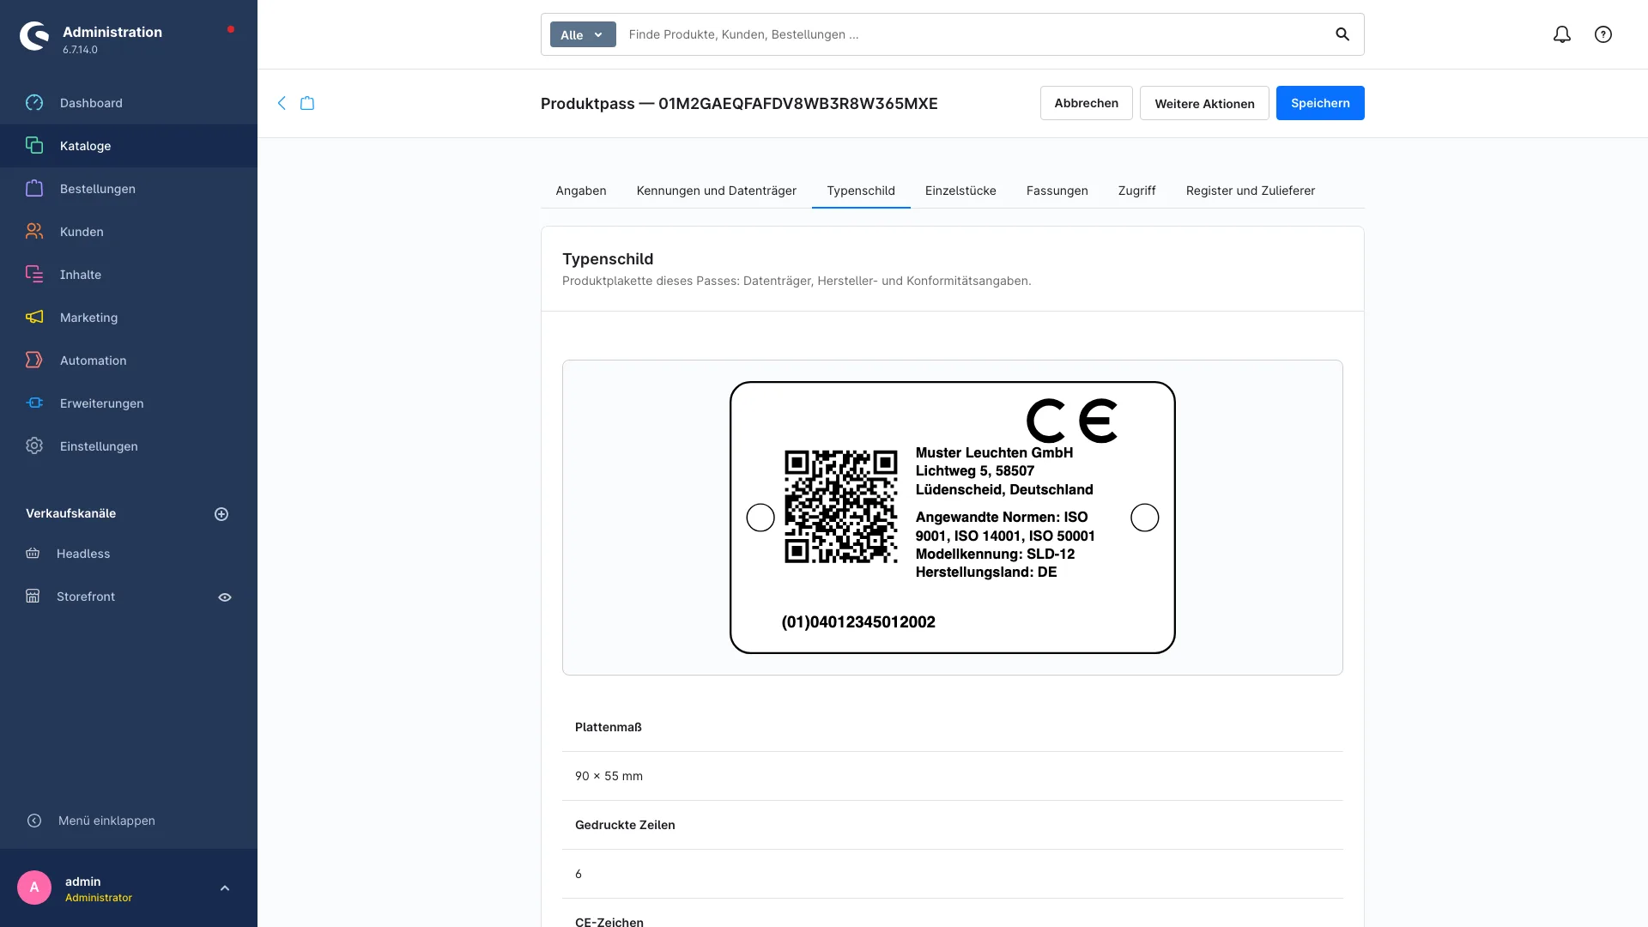1648x927 pixels.
Task: Click 'Modellkennung: SLD-12' on plate
Action: pos(995,554)
